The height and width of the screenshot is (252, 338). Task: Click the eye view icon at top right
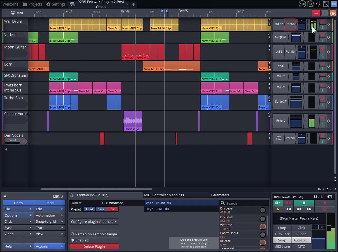334,4
